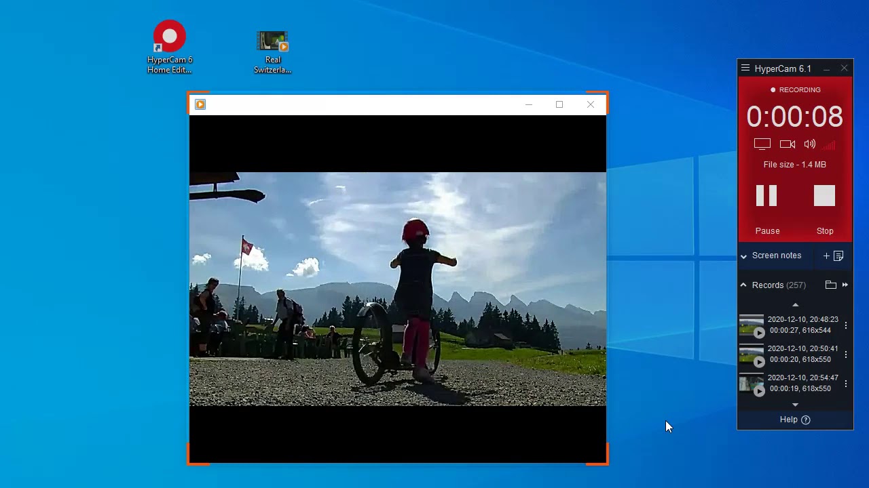
Task: Select record text 2020-12-10, 20:50:41
Action: 803,348
